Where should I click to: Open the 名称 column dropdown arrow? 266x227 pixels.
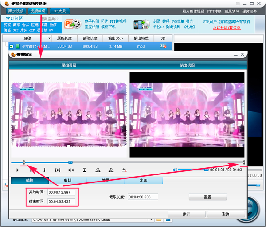(x=49, y=38)
